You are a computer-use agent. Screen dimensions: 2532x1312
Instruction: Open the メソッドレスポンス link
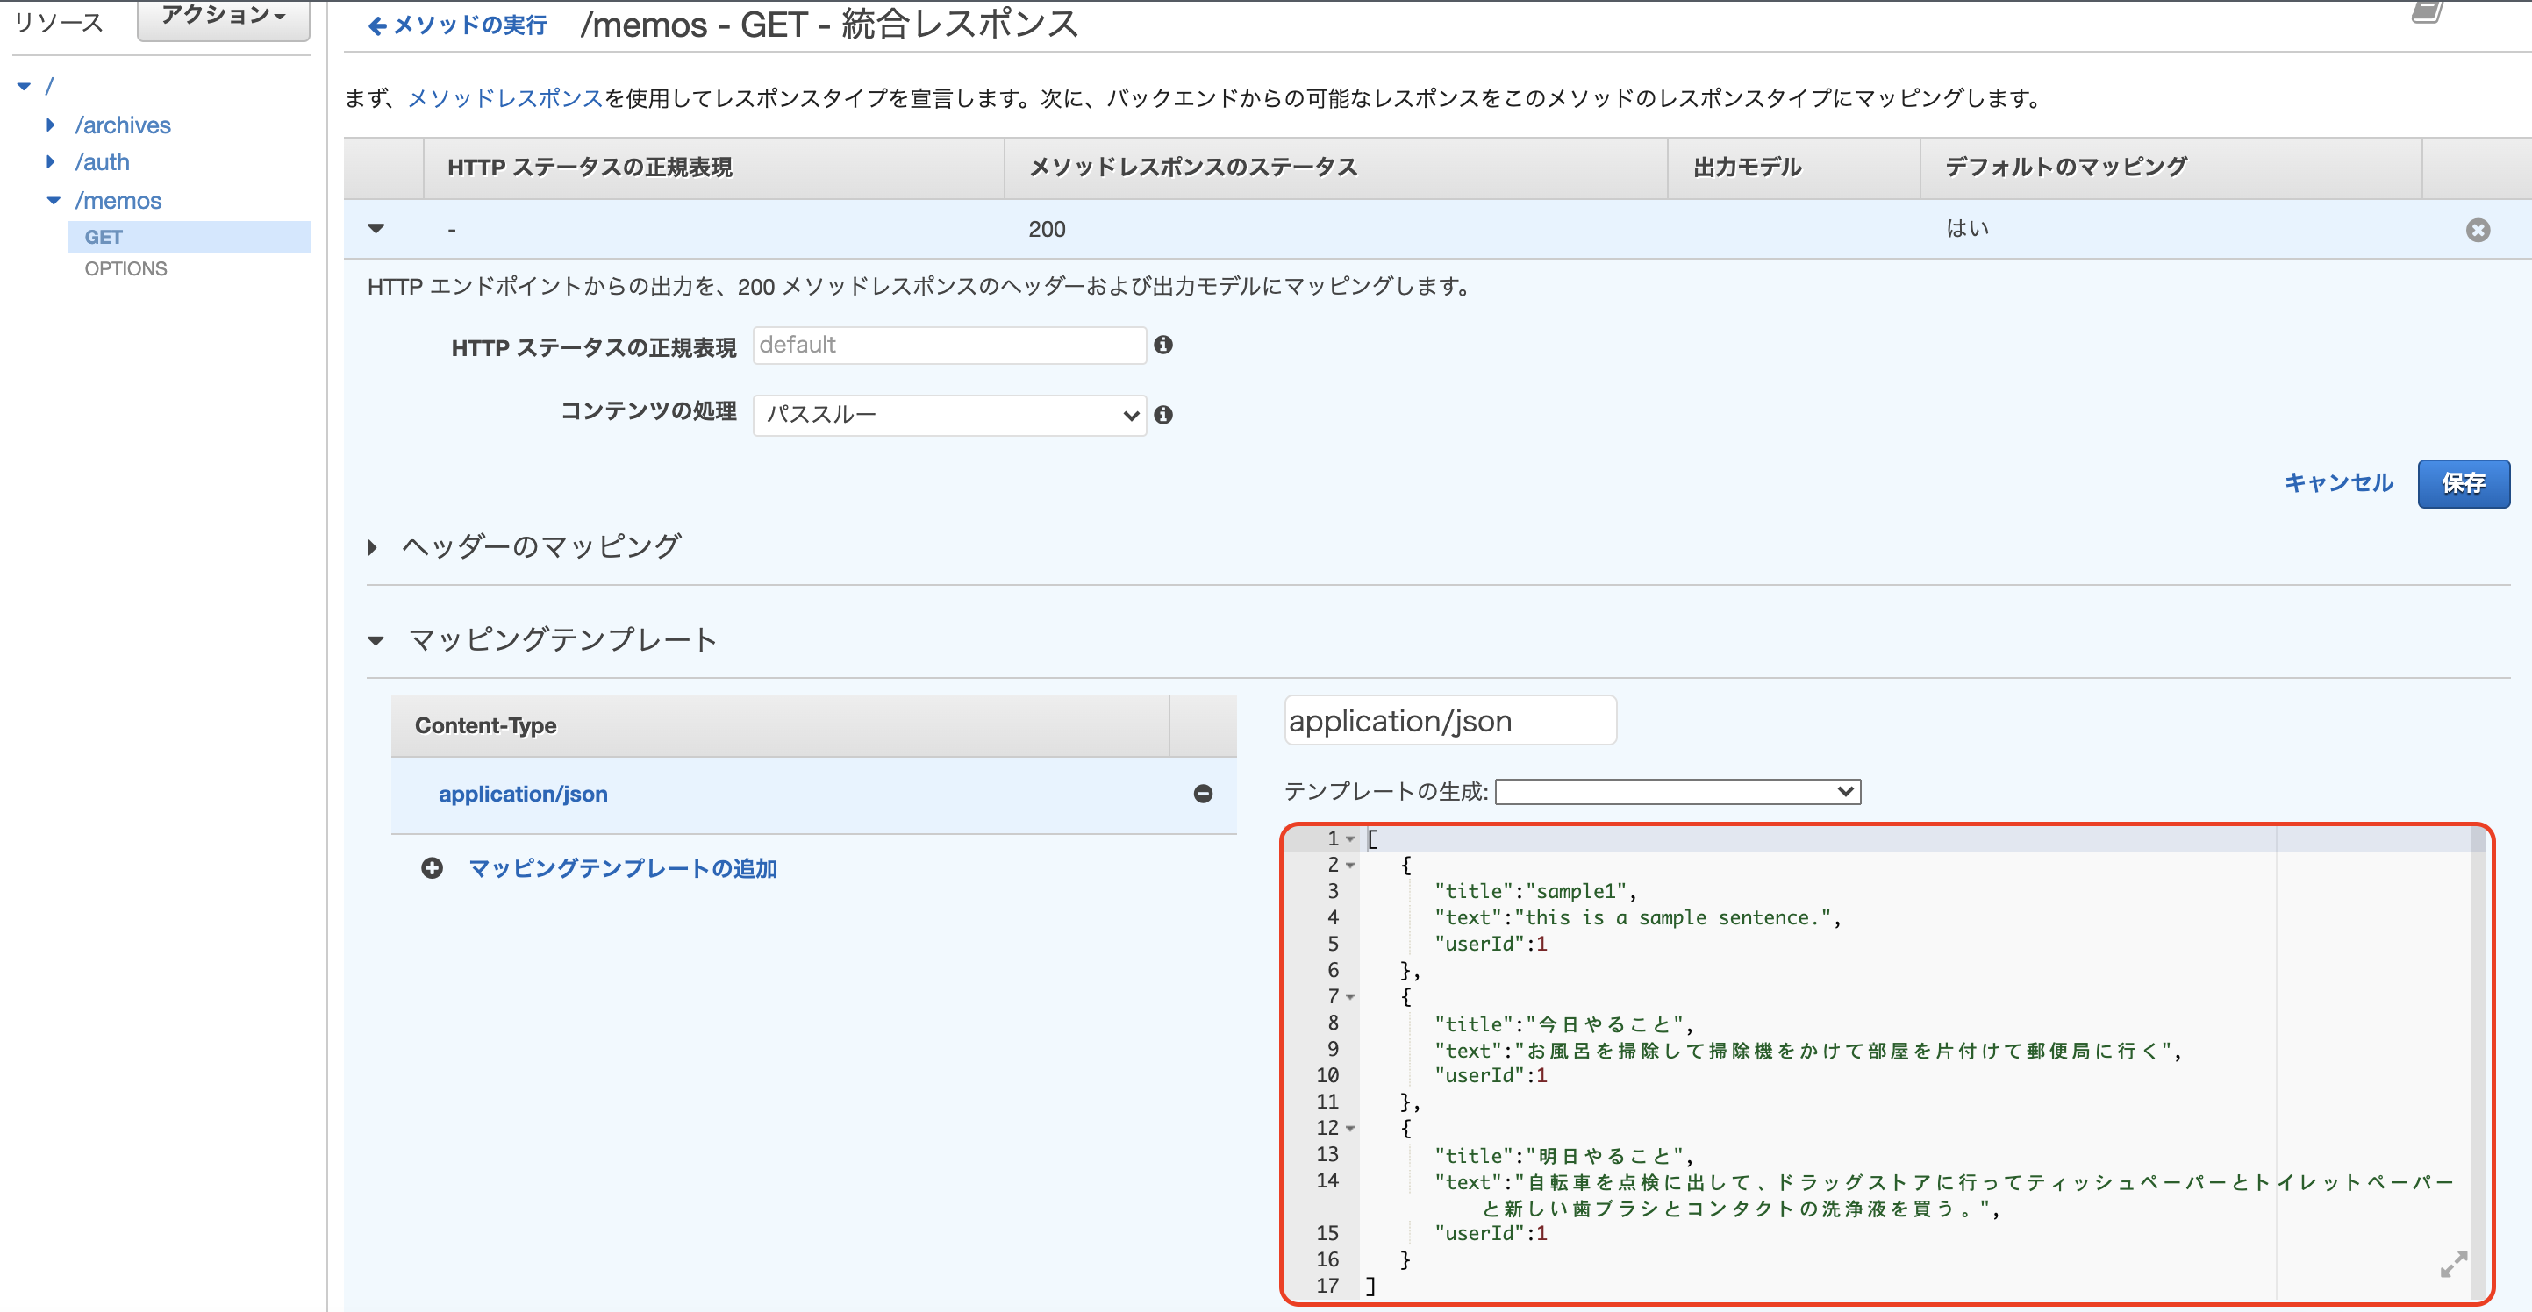coord(505,98)
